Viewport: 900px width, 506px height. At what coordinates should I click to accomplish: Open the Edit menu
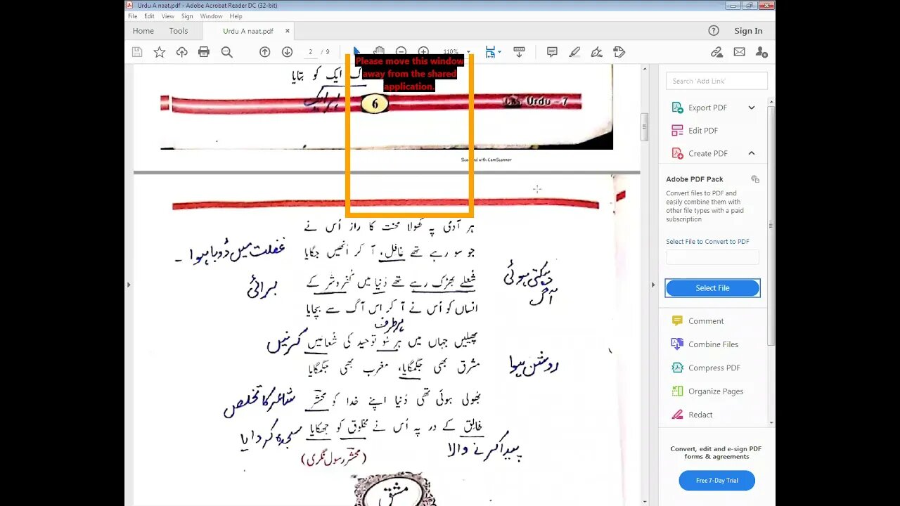click(x=149, y=16)
